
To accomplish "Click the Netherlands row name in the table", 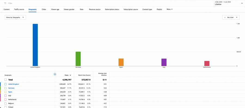I will [12, 100].
